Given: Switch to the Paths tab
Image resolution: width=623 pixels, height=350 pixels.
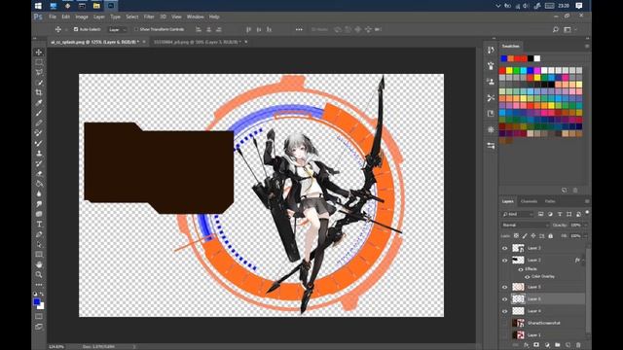Looking at the screenshot, I should pos(550,201).
